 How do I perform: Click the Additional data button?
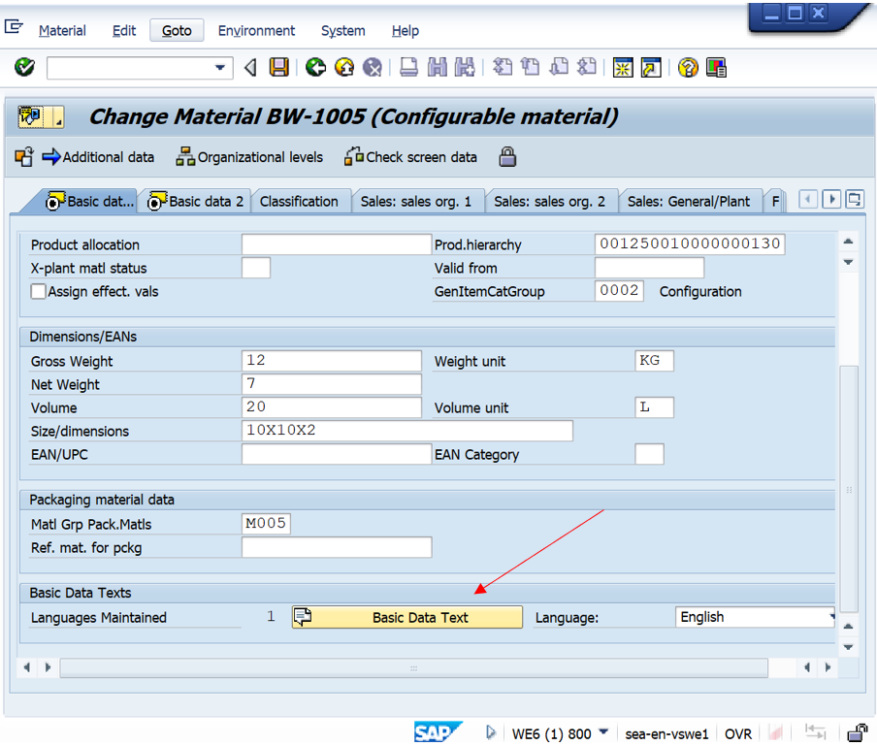[98, 157]
